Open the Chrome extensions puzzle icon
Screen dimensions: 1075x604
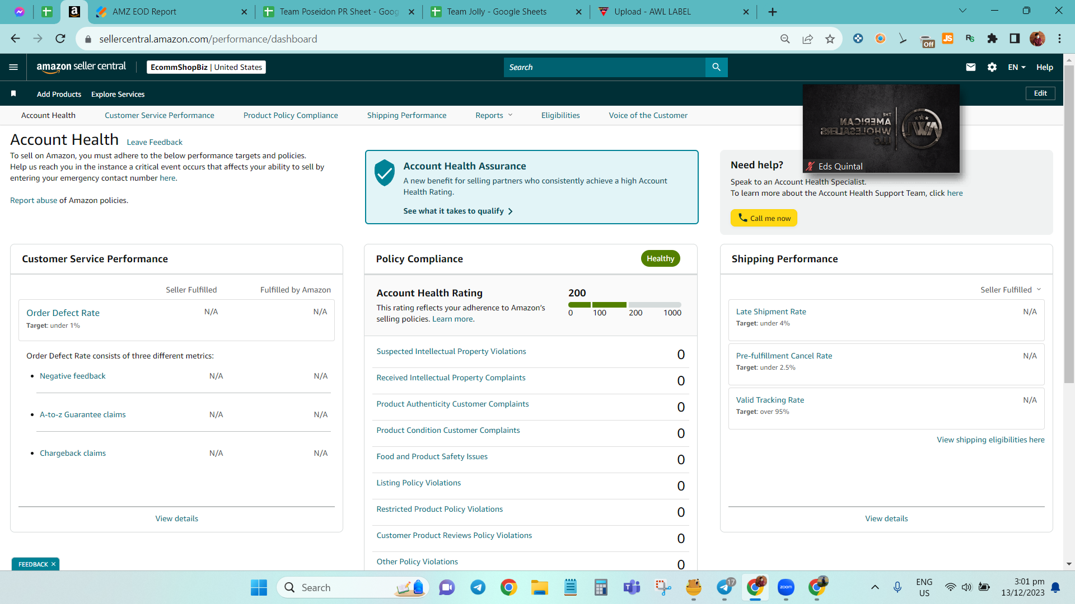(992, 39)
